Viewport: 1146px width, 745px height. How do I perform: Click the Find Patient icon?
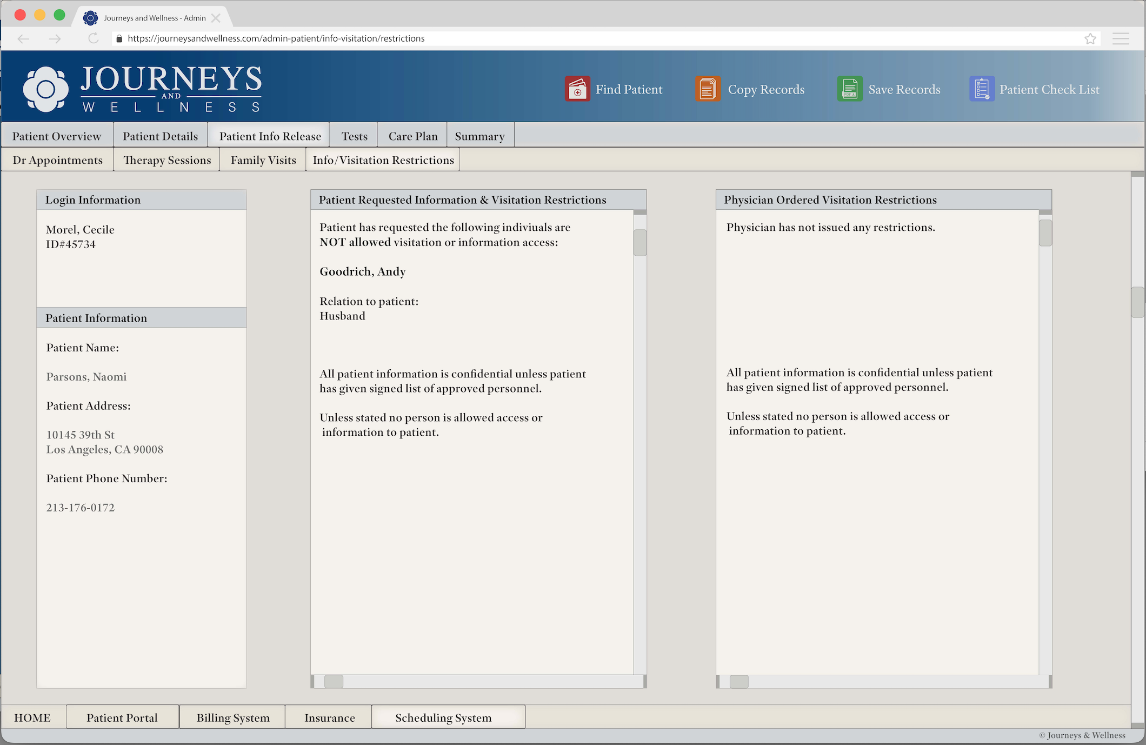click(577, 89)
